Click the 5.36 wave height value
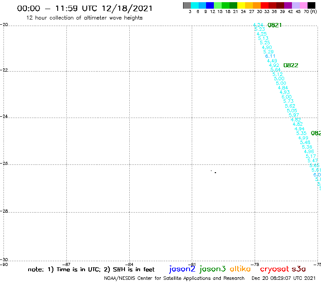The height and width of the screenshot is (282, 321). tap(307, 147)
